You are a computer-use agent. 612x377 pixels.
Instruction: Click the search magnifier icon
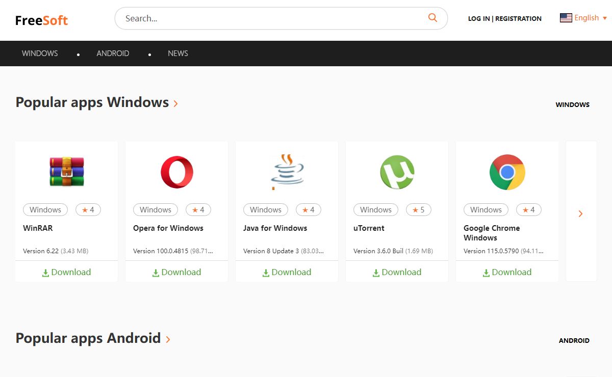pyautogui.click(x=432, y=18)
